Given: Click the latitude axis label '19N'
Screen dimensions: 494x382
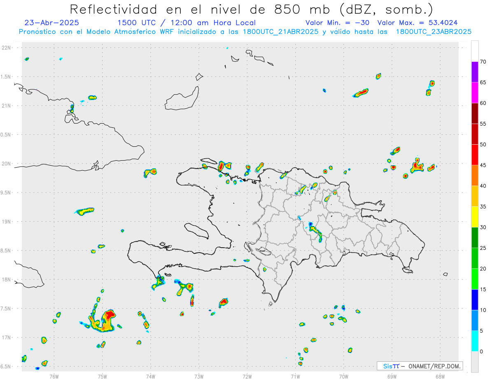Looking at the screenshot, I should [x=6, y=222].
